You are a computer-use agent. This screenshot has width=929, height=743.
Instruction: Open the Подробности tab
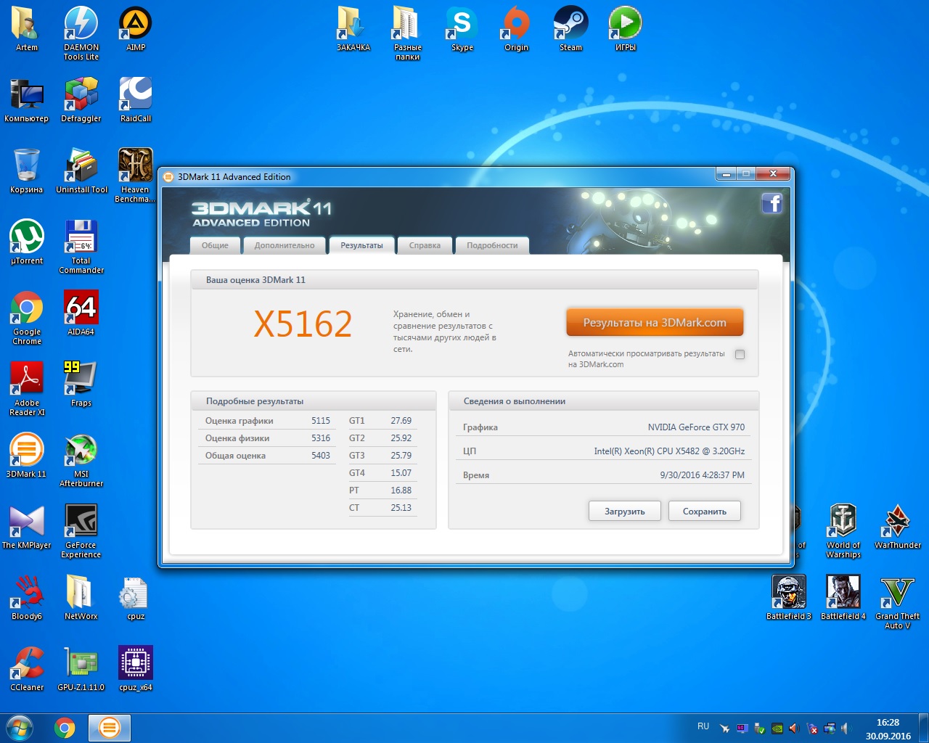coord(492,245)
